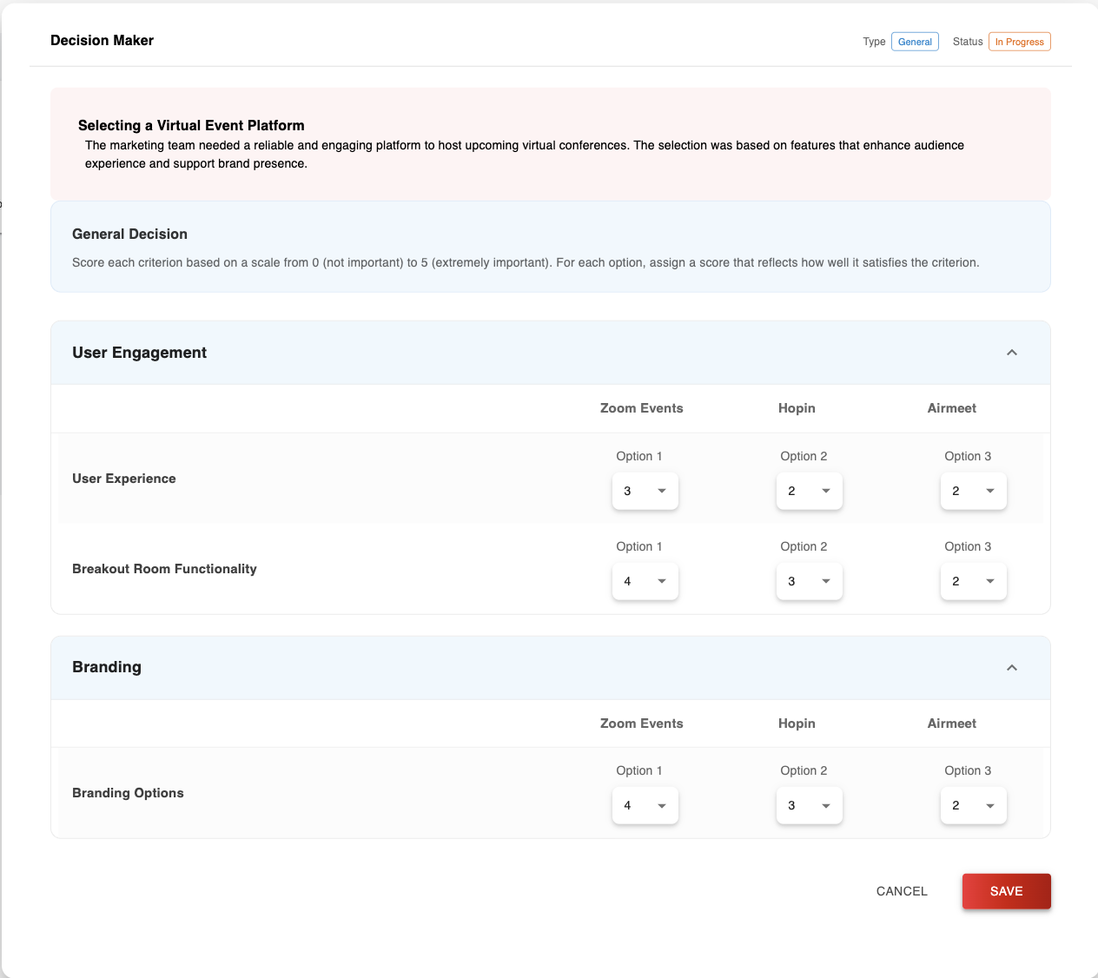Screen dimensions: 1098x978
Task: Open the Zoom Events User Experience score dropdown
Action: 645,491
